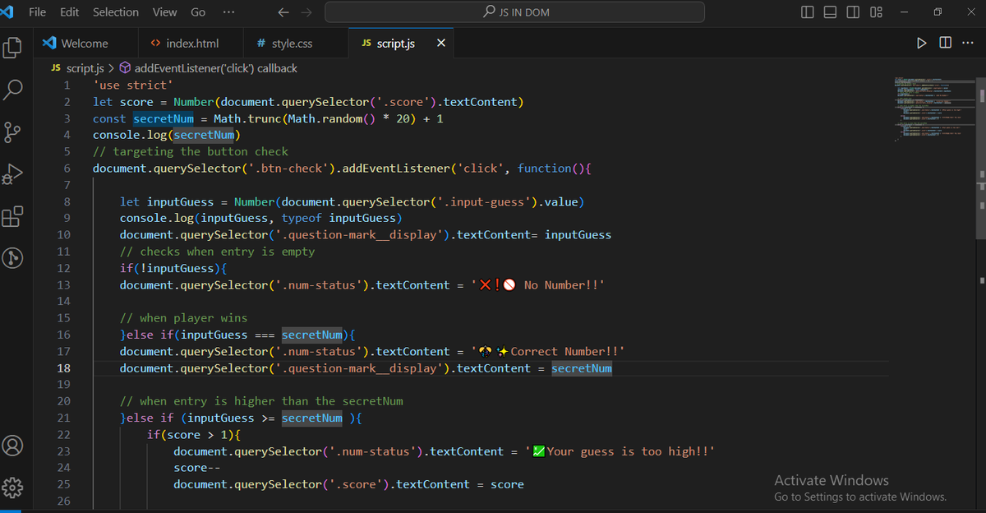The width and height of the screenshot is (986, 513).
Task: Click secretNum in the const declaration on line 3
Action: click(164, 118)
